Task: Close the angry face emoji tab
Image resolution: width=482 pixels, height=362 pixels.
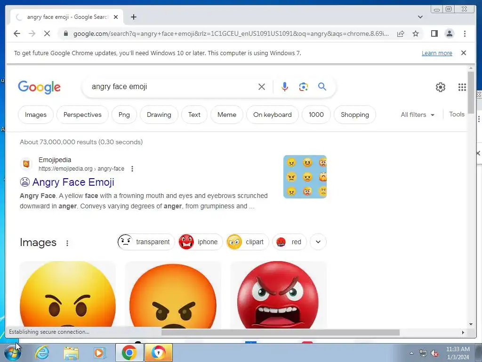Action: point(116,17)
